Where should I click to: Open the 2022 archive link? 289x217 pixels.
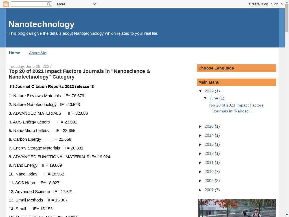[209, 91]
